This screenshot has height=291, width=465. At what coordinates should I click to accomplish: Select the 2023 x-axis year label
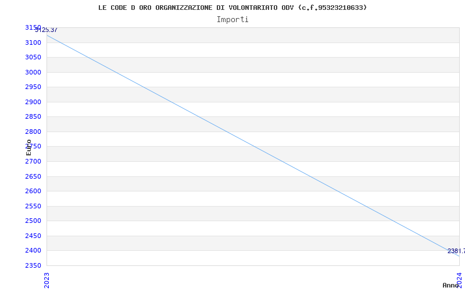pos(46,281)
